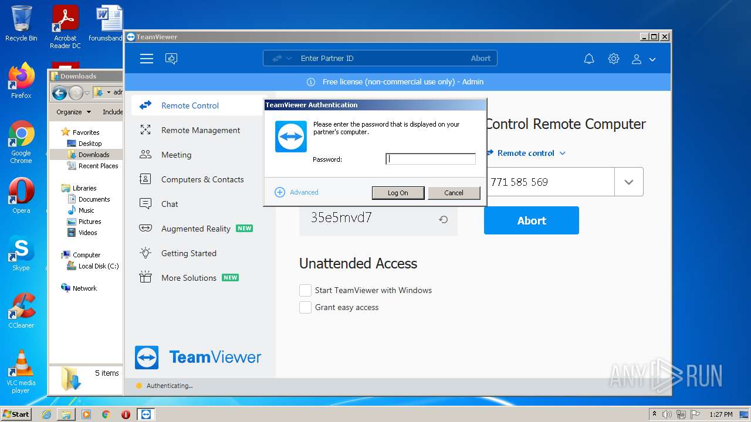Image resolution: width=751 pixels, height=422 pixels.
Task: Open the TeamViewer hamburger menu
Action: pos(147,59)
